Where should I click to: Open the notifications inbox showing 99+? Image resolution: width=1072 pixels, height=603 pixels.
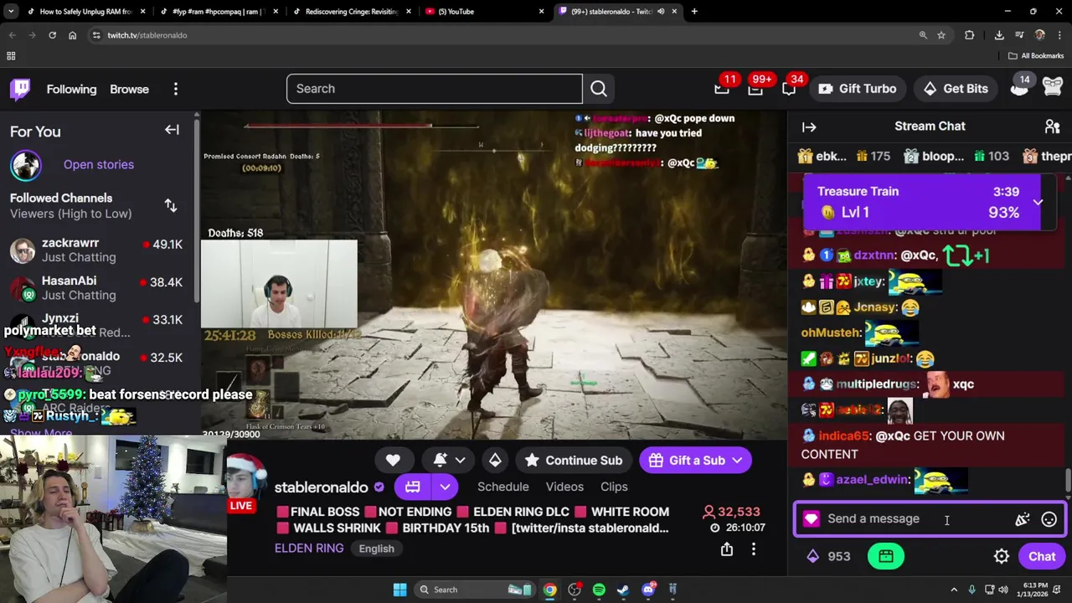click(755, 89)
